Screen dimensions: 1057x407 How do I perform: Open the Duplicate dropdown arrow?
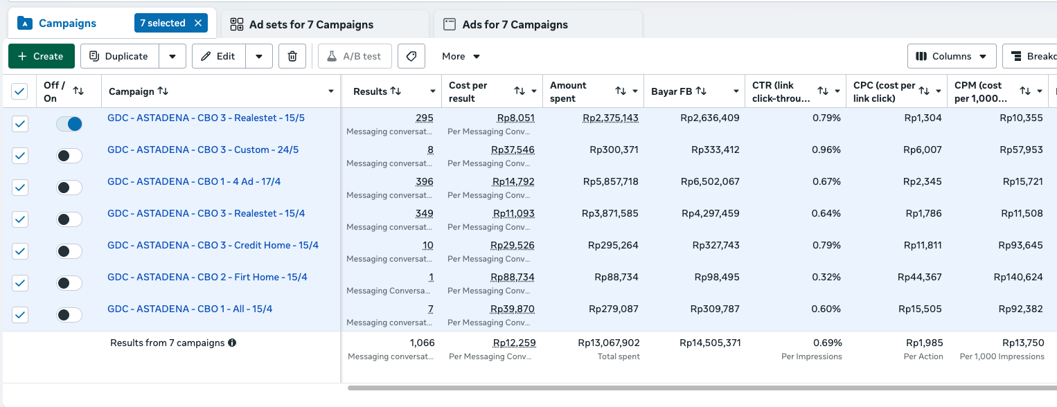pyautogui.click(x=172, y=56)
